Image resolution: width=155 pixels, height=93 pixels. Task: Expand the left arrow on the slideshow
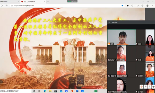pyautogui.click(x=1, y=82)
